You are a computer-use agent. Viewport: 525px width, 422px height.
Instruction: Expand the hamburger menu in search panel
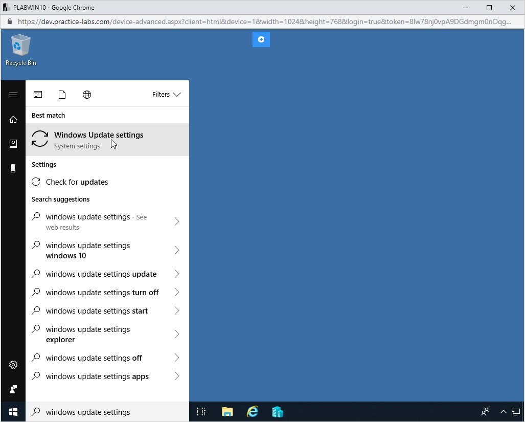[13, 95]
